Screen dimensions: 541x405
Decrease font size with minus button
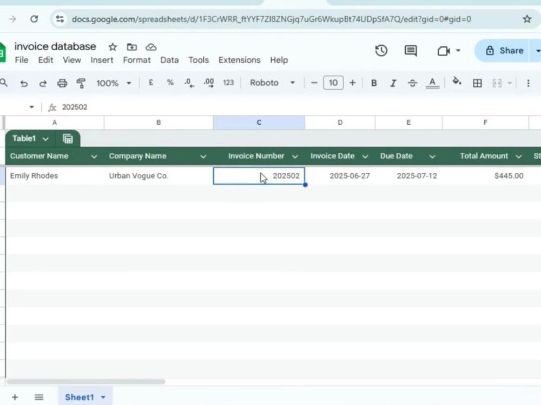pos(314,83)
